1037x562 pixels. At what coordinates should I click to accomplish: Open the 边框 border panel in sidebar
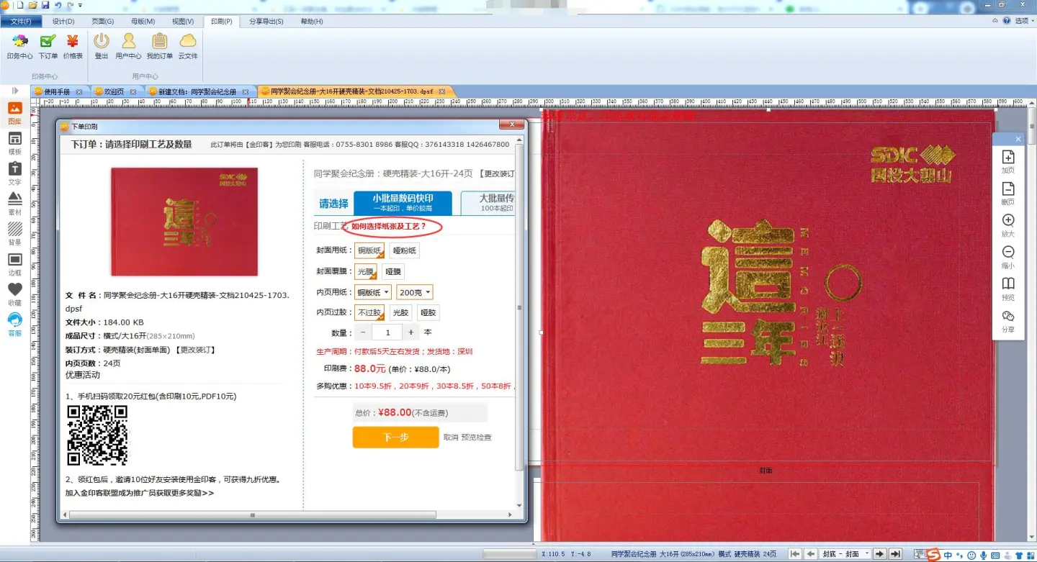coord(14,265)
